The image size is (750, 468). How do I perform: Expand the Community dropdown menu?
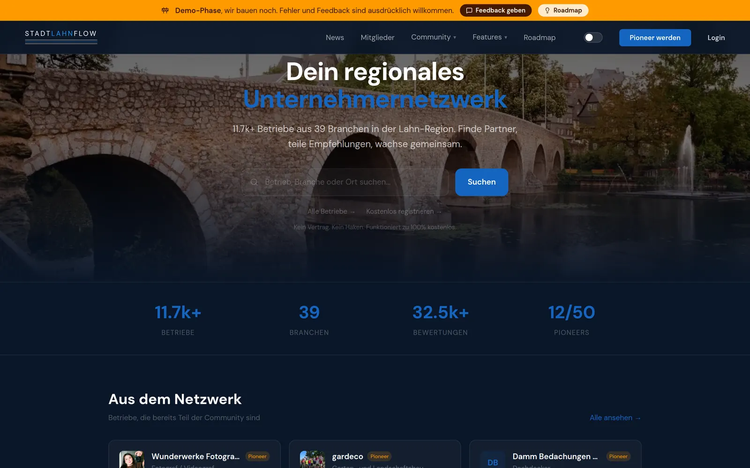click(x=434, y=37)
